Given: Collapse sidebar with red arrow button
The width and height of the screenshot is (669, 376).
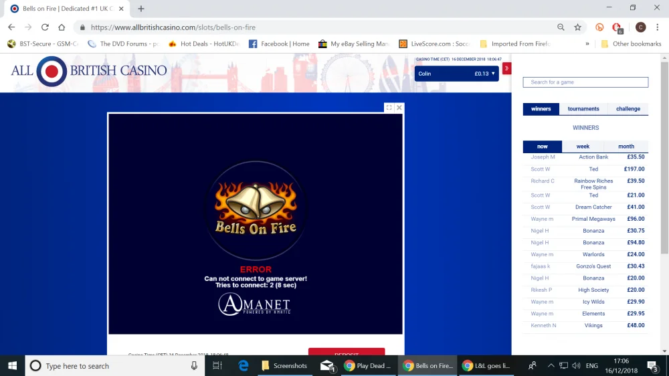Looking at the screenshot, I should [x=506, y=68].
